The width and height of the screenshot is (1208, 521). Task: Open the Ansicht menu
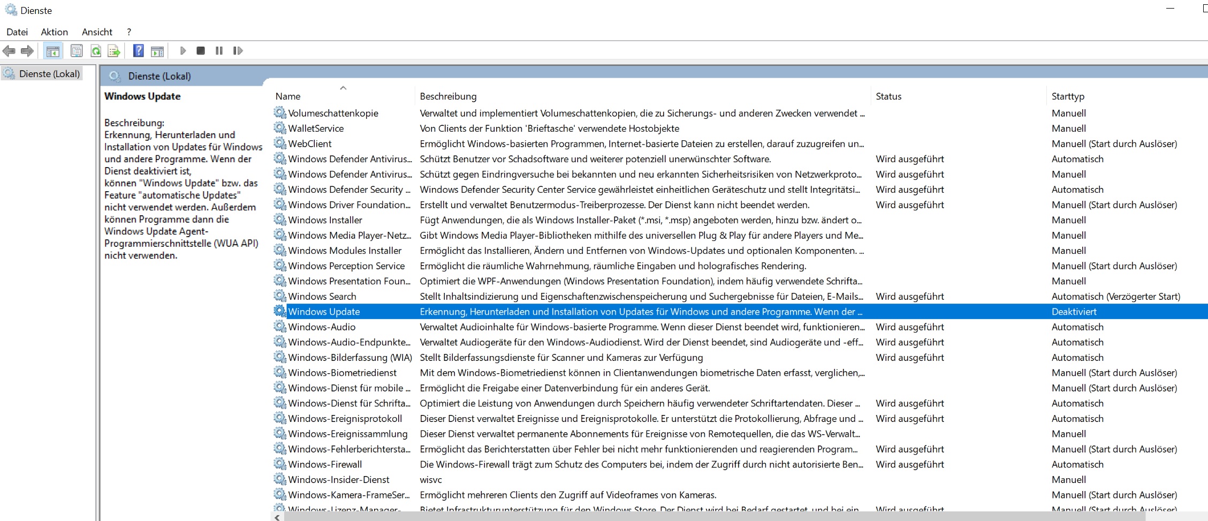pos(97,32)
